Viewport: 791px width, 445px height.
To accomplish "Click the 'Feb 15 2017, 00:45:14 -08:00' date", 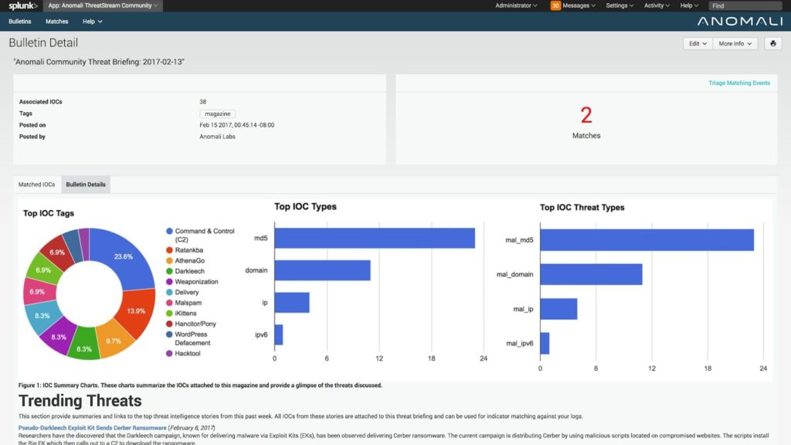I will point(237,125).
